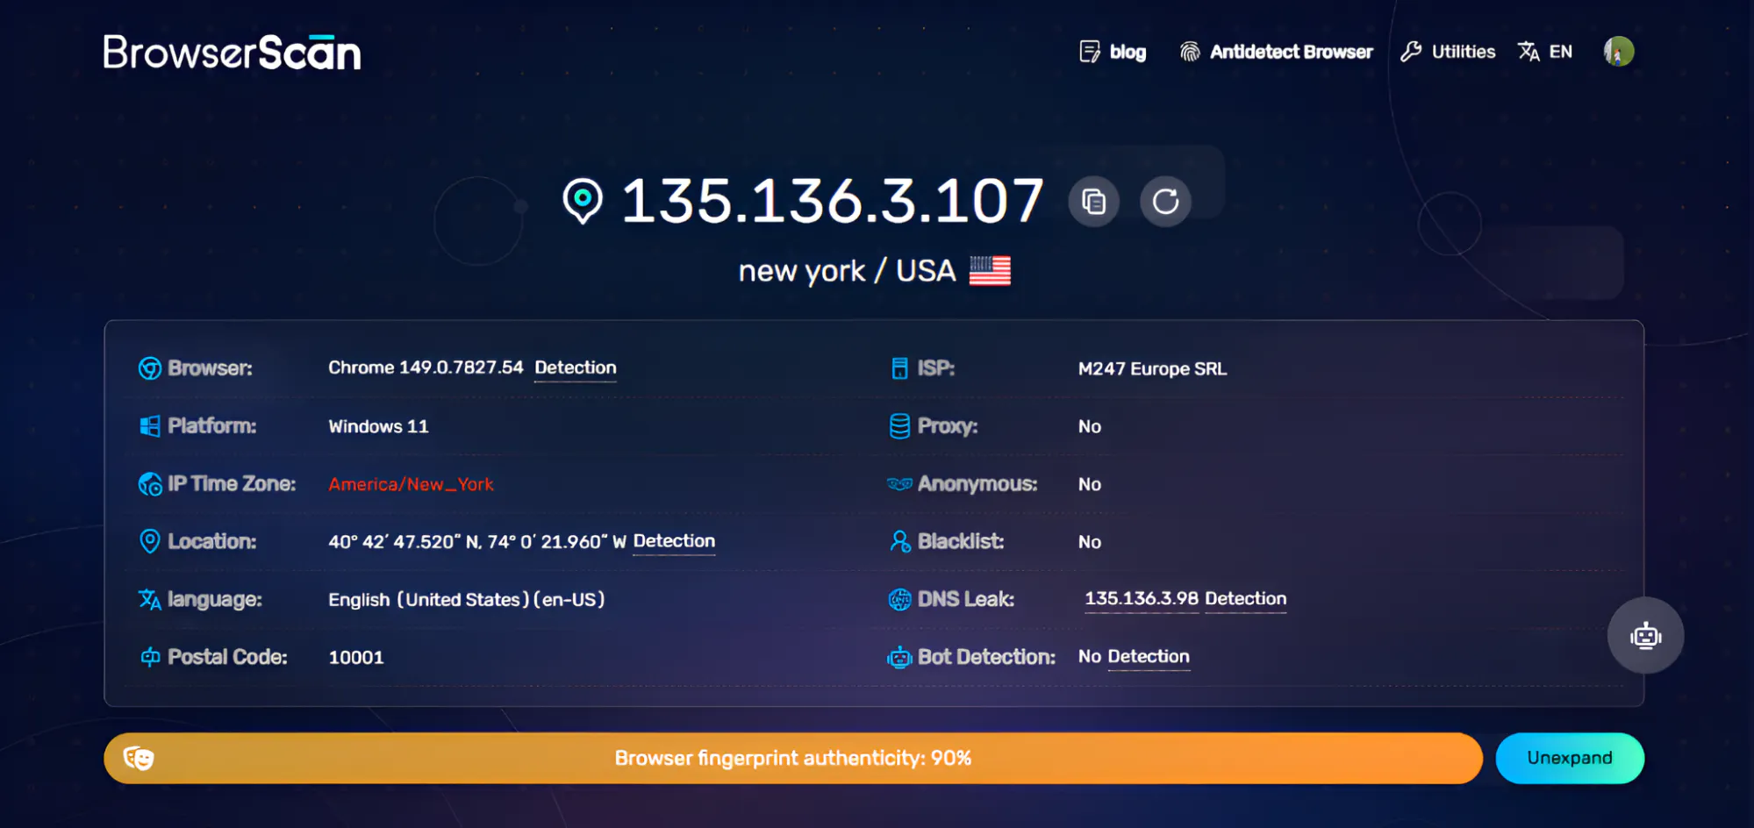The height and width of the screenshot is (828, 1754).
Task: Open the EN language selector
Action: pos(1545,52)
